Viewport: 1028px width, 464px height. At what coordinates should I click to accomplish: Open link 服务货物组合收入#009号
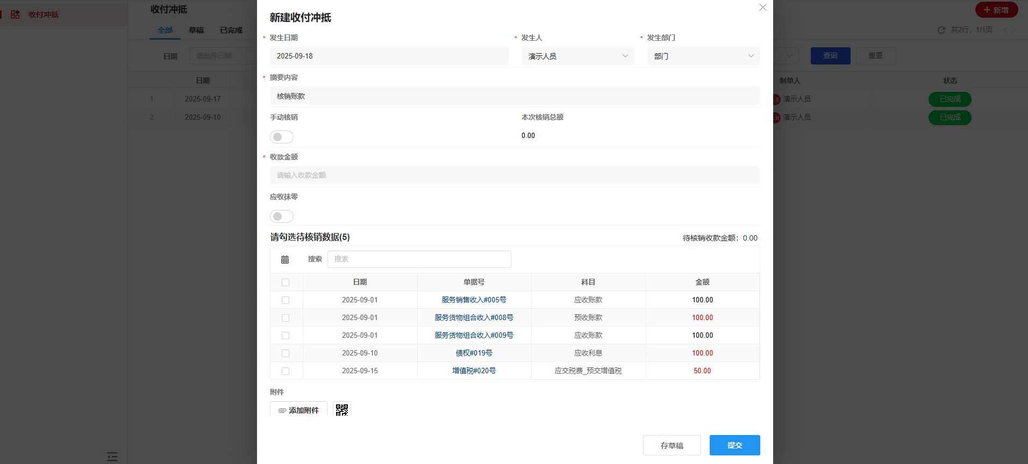pyautogui.click(x=474, y=335)
